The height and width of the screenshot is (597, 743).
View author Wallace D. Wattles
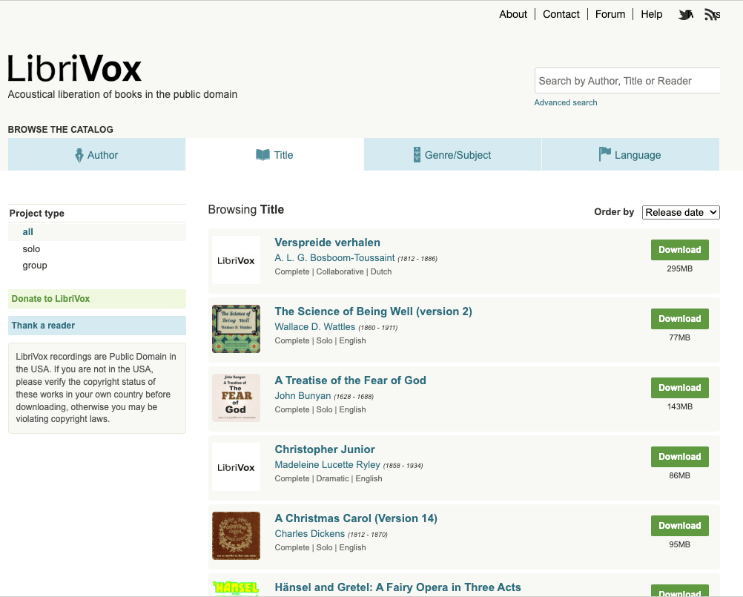pos(314,326)
